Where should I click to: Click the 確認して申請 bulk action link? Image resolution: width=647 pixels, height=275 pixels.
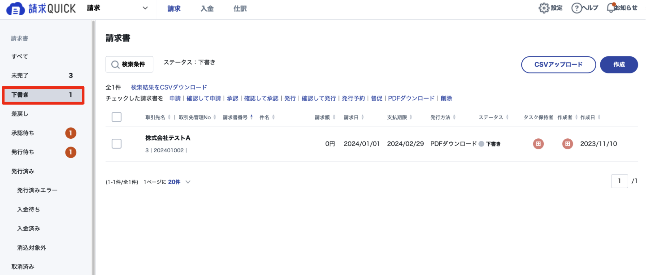click(x=204, y=98)
